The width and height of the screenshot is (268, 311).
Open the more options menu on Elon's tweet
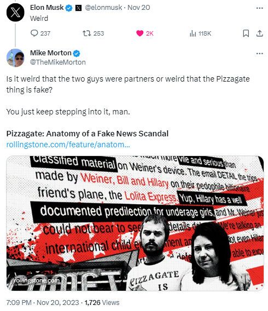tap(259, 8)
